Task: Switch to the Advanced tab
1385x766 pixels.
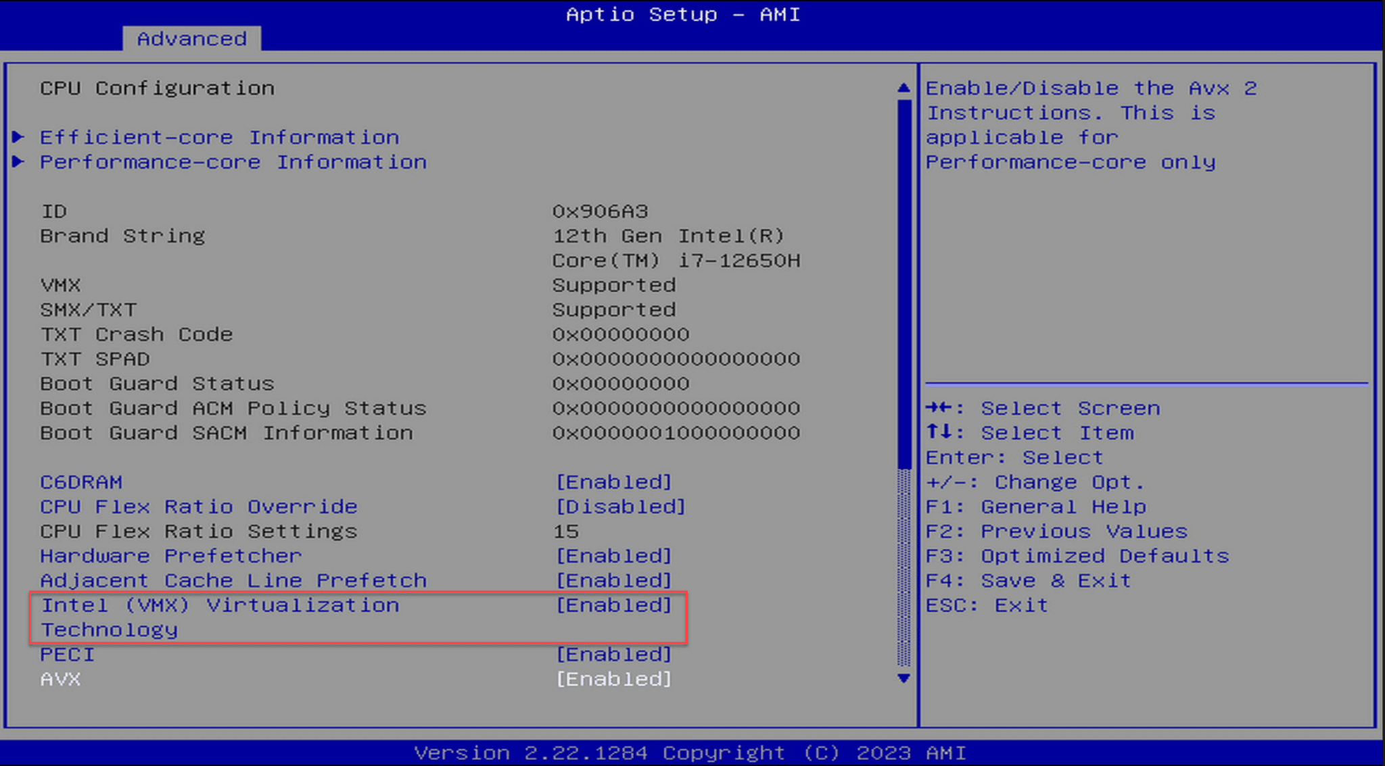Action: click(x=191, y=39)
